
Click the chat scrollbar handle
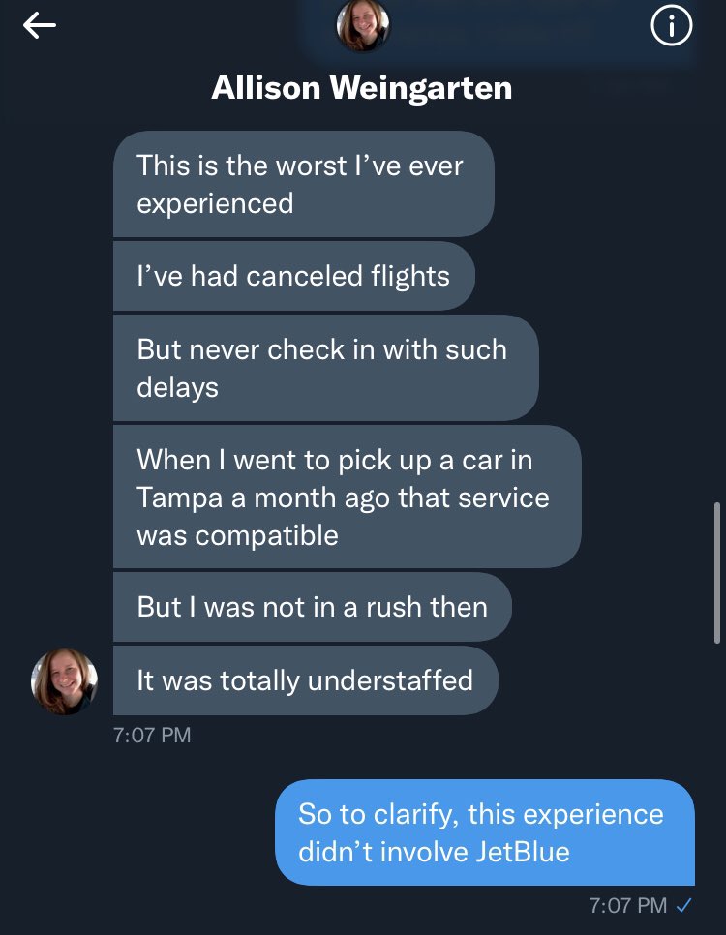[x=717, y=571]
